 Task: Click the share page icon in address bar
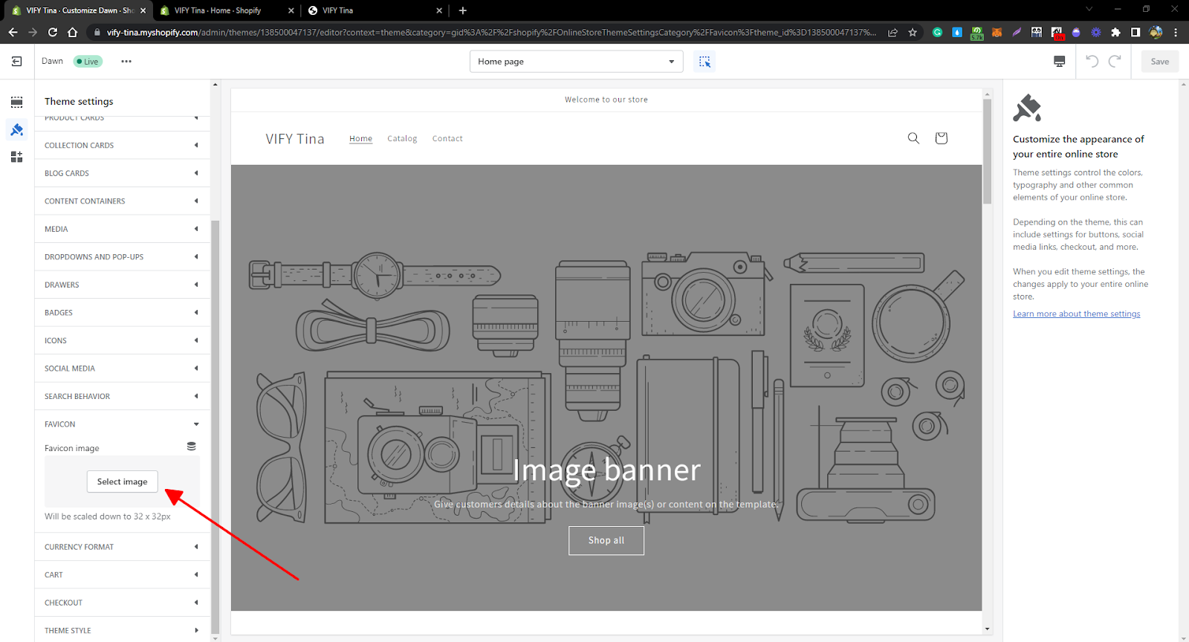point(892,32)
